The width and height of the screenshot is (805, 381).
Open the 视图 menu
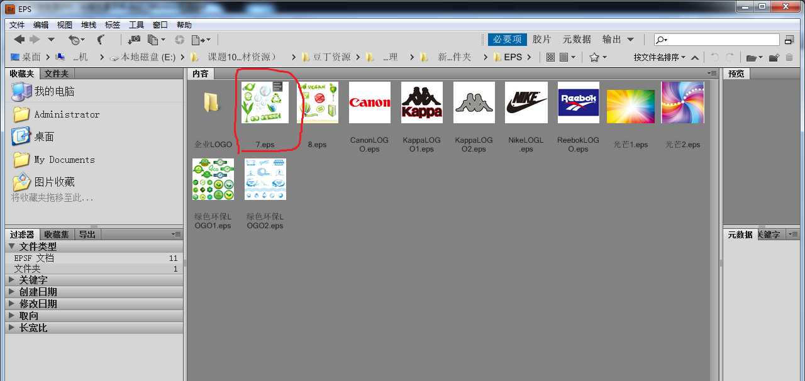65,25
